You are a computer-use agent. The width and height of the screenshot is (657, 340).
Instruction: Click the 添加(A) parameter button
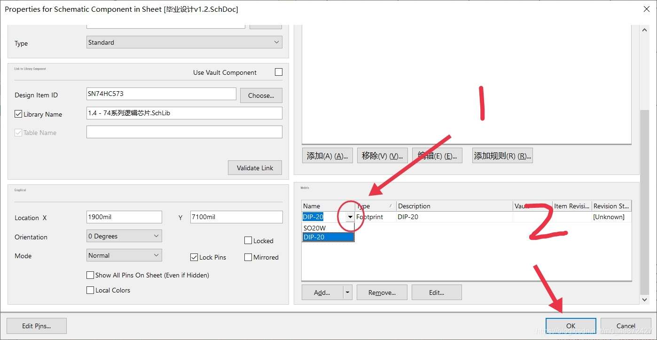tap(327, 156)
